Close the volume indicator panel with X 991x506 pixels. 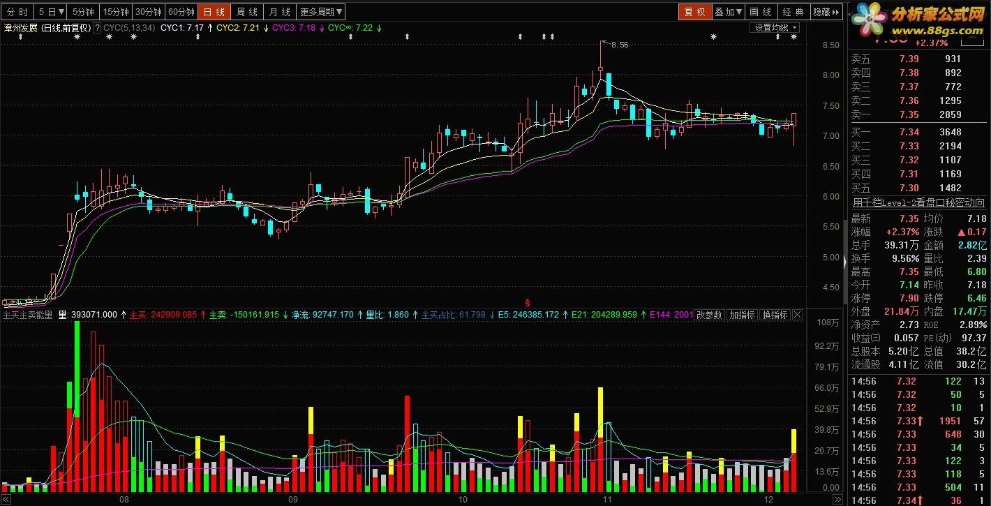pyautogui.click(x=798, y=315)
